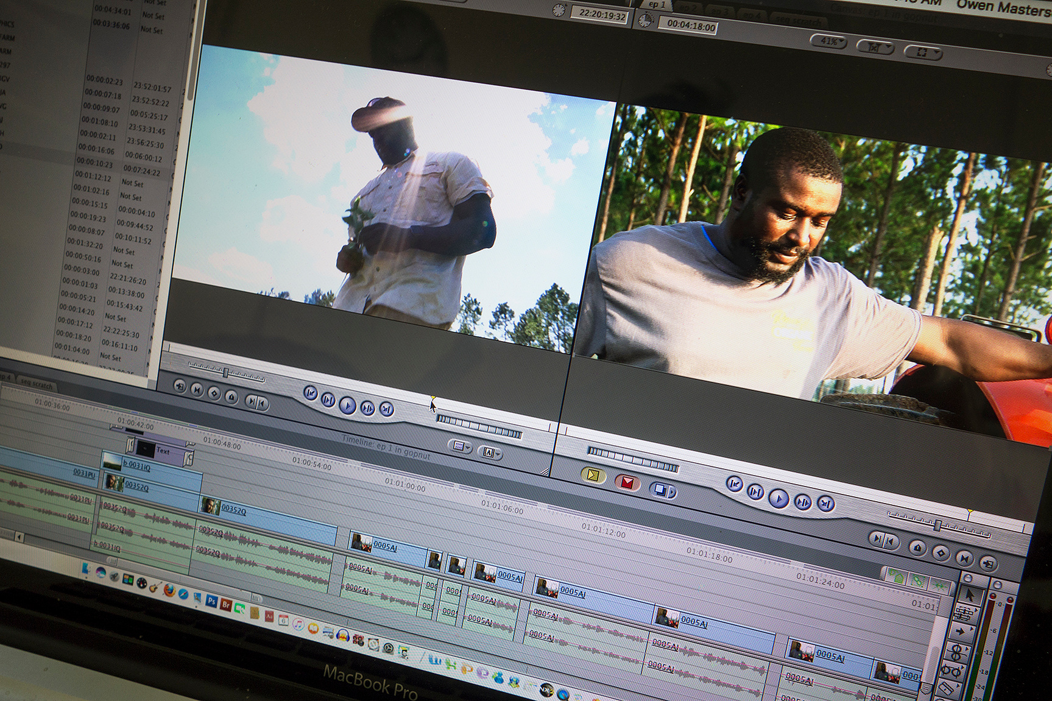Go to next edit in Canvas transport
Screen dimensions: 1052x701
point(825,504)
